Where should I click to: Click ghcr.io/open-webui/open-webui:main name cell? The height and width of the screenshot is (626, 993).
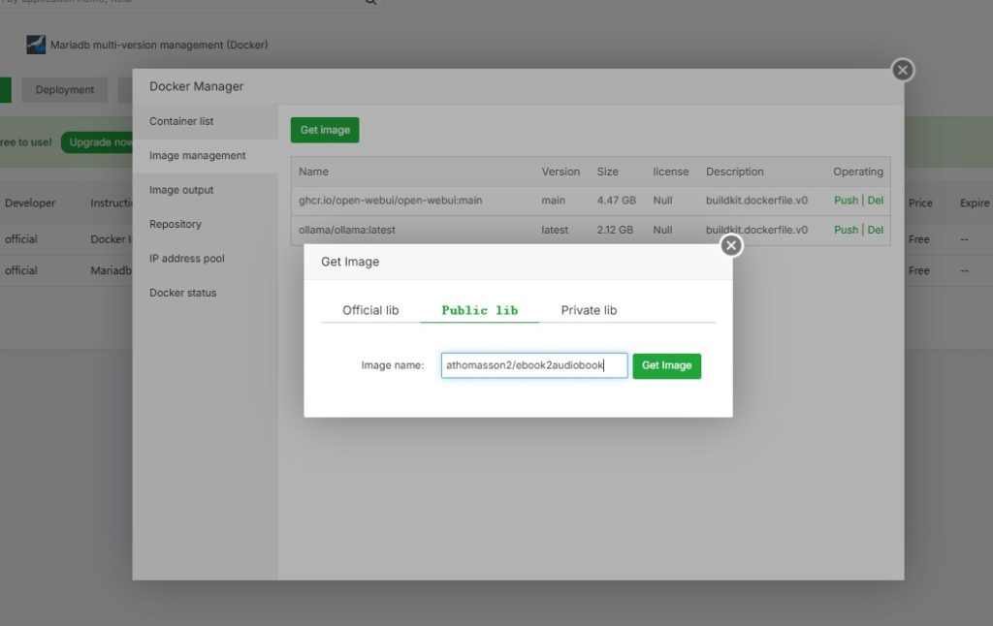click(390, 200)
